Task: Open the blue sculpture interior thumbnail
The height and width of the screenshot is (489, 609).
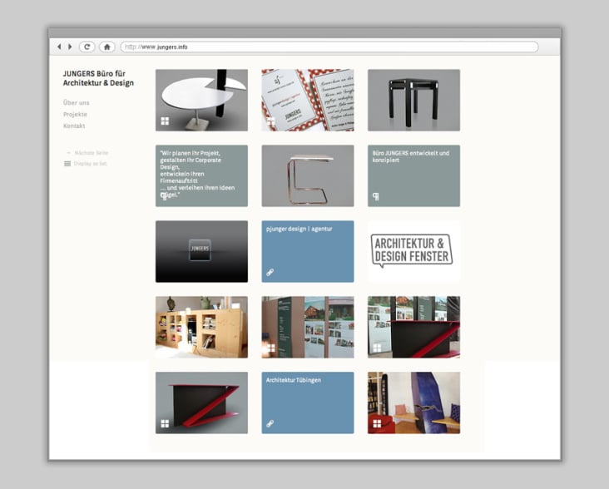Action: click(x=413, y=403)
